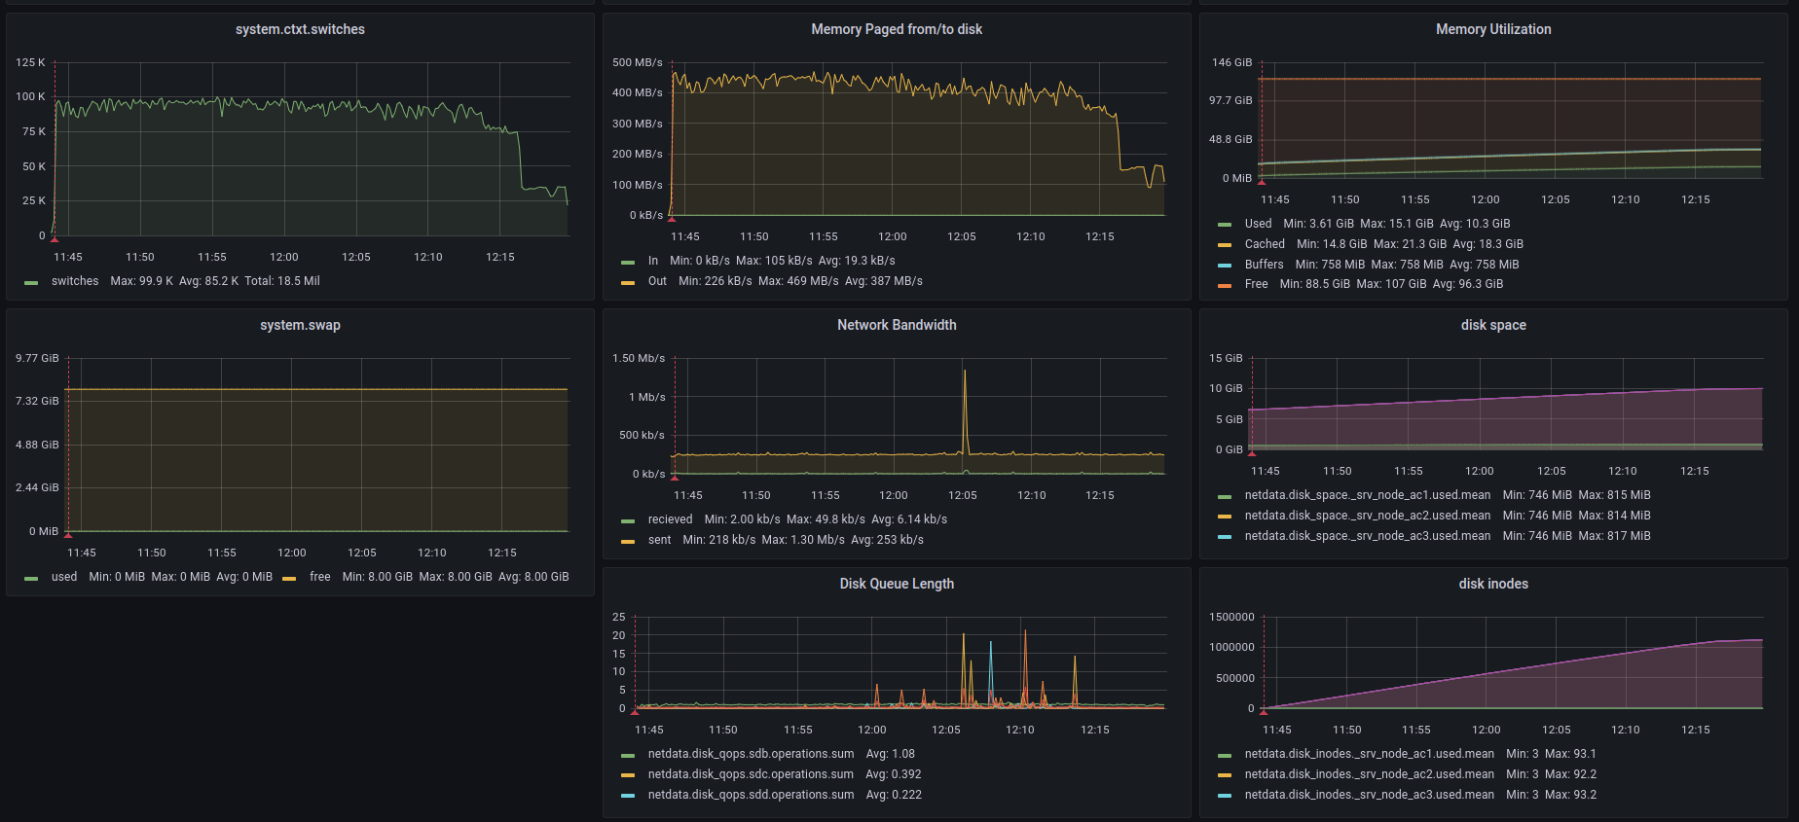Screen dimensions: 1799x822
Task: Click the Disk Queue Length panel title
Action: tap(896, 584)
